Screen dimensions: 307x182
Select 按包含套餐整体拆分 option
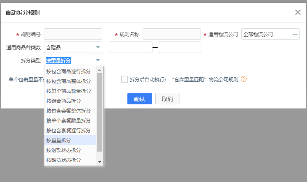[x=70, y=111]
